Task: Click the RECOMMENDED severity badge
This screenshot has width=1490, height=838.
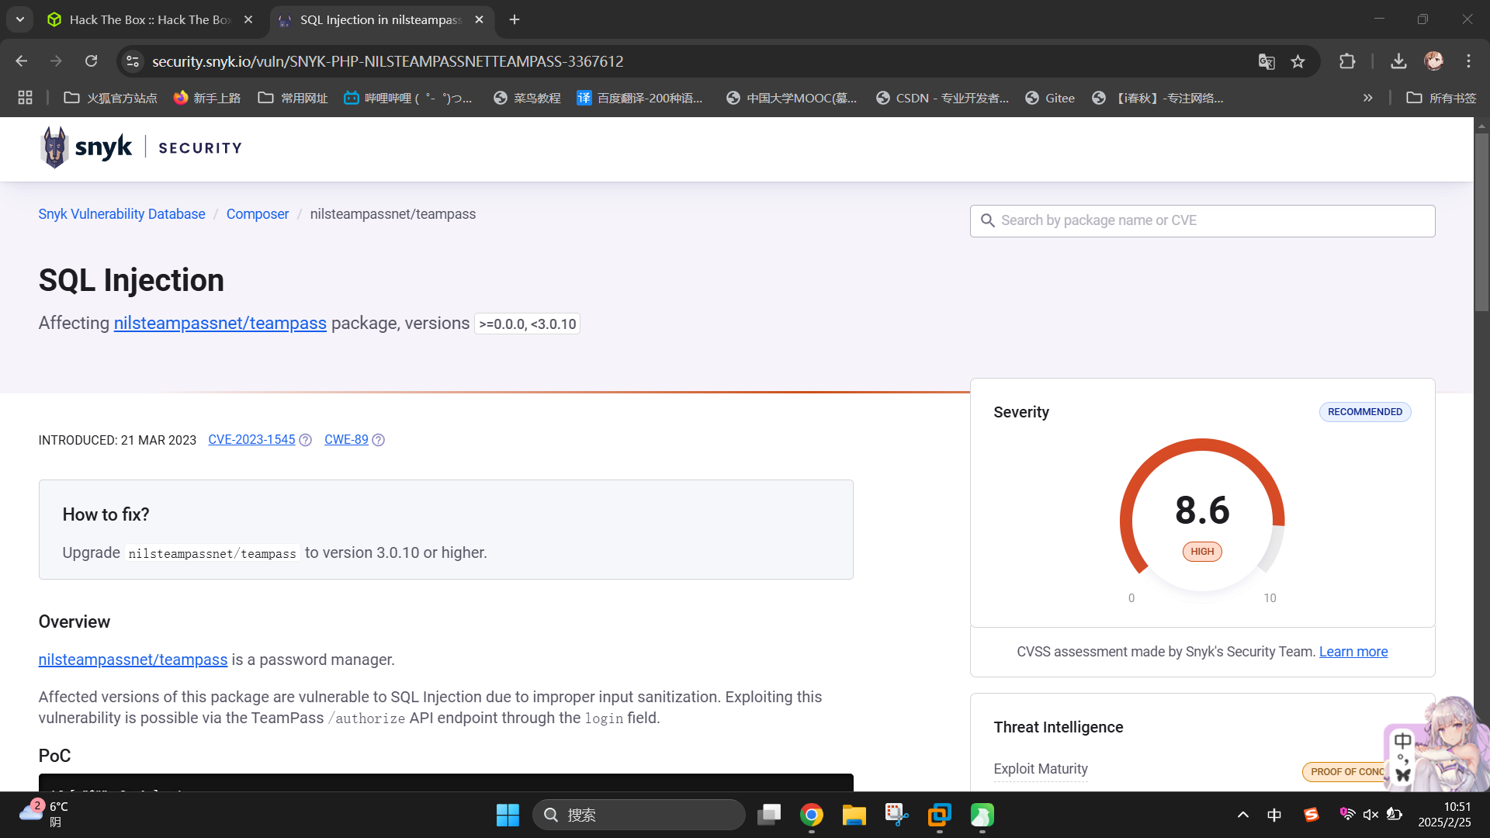Action: click(1365, 412)
